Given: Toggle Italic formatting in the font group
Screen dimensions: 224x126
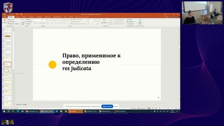Looking at the screenshot, I should [36, 23].
